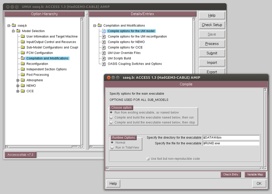The width and height of the screenshot is (272, 194).
Task: Close the Compile dialog window
Action: [109, 78]
